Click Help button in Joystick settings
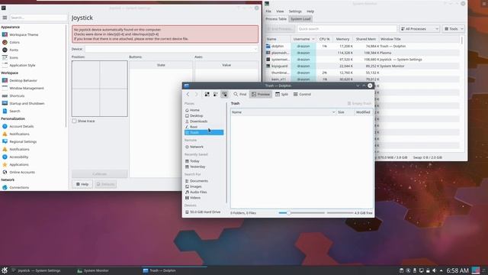The width and height of the screenshot is (488, 275). point(82,184)
